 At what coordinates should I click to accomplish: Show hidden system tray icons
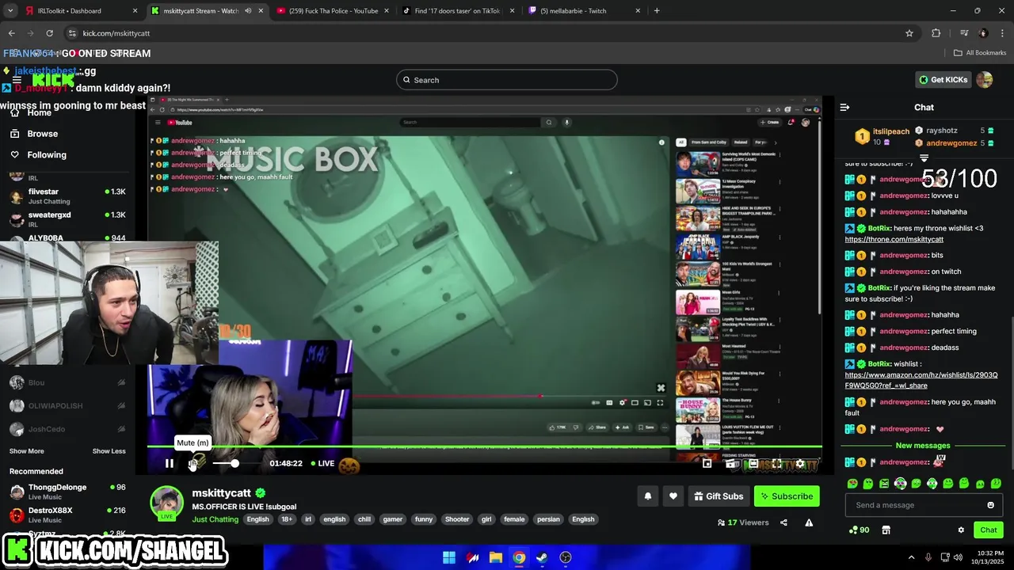(911, 557)
